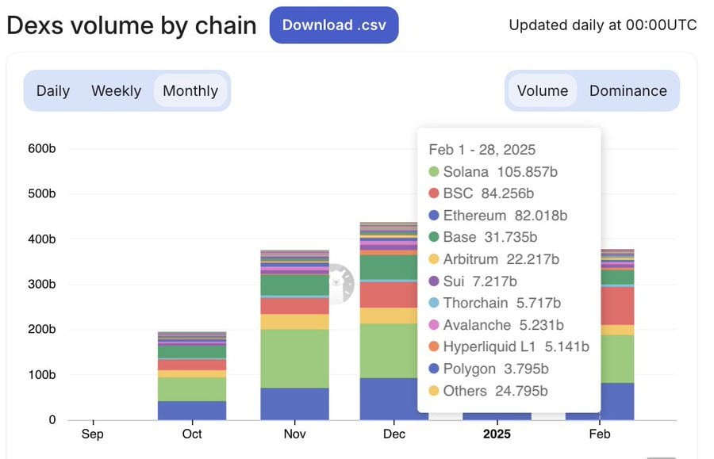The image size is (714, 459).
Task: Click the blue Ethereum segment in October bar
Action: [x=192, y=411]
